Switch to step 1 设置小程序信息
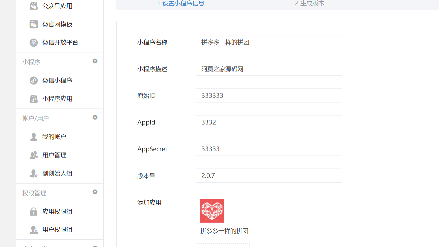This screenshot has height=247, width=439. pyautogui.click(x=181, y=4)
